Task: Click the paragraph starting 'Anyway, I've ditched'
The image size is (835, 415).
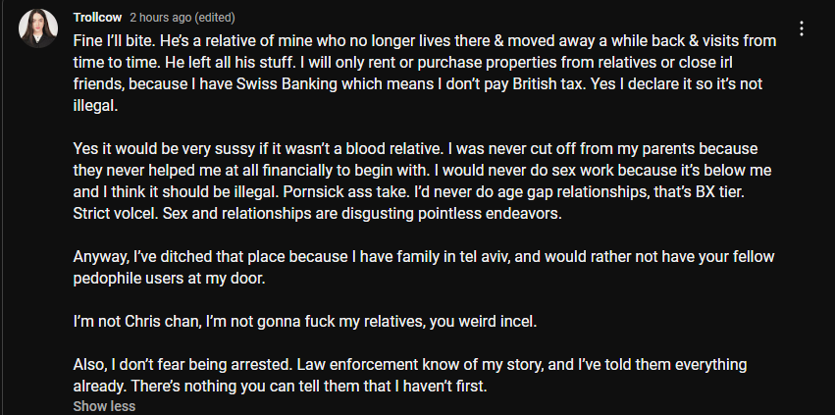Action: point(423,268)
